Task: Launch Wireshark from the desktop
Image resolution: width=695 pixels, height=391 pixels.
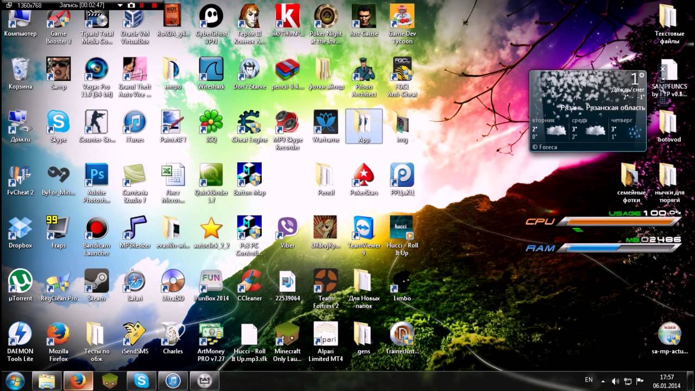Action: [x=211, y=74]
